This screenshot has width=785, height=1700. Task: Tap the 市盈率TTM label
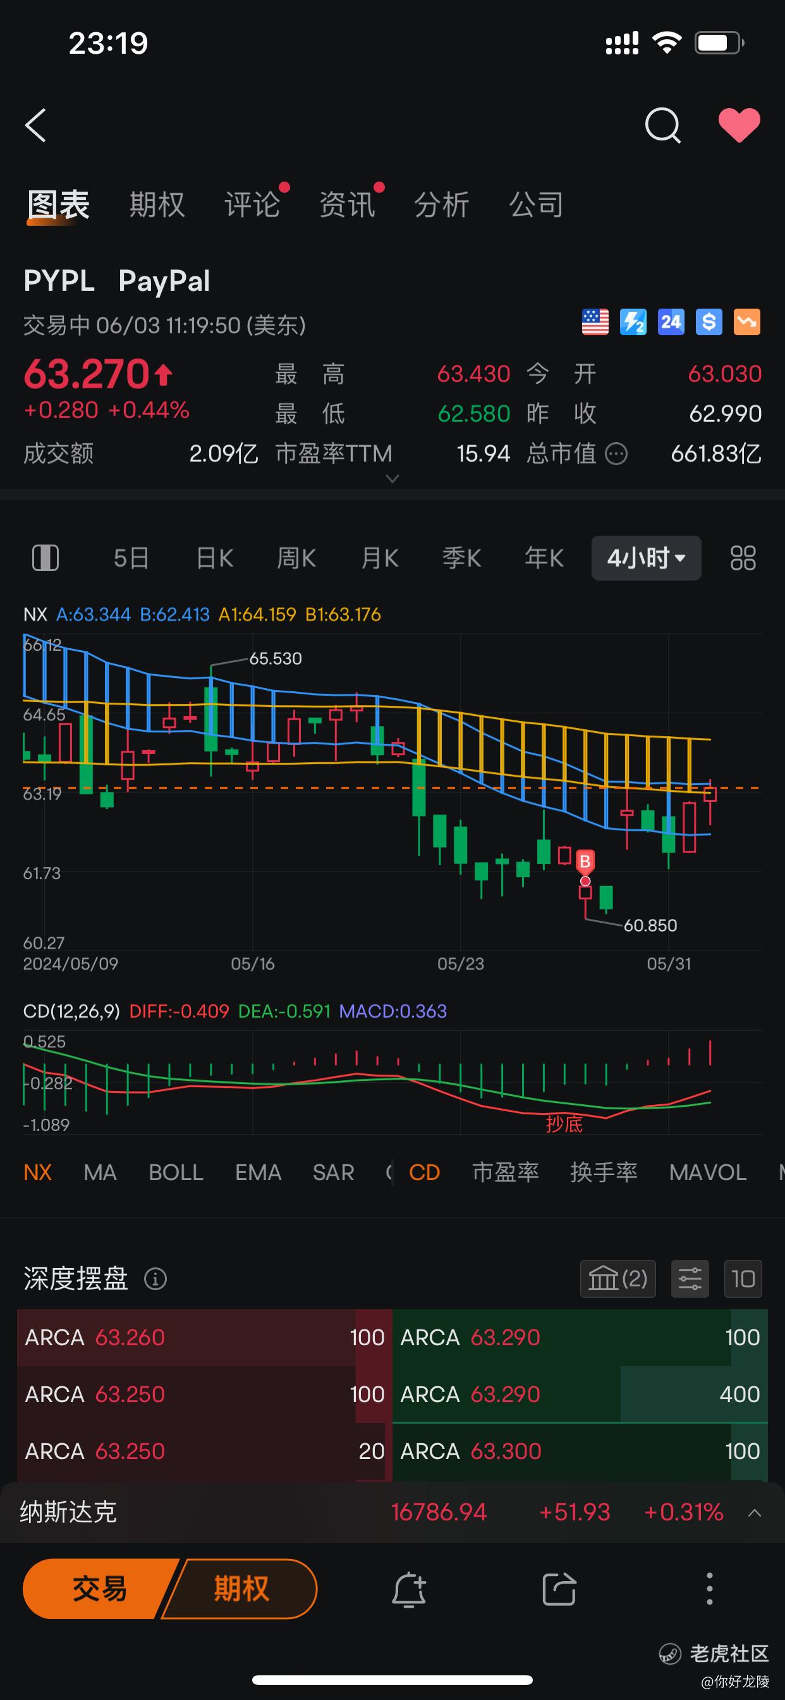click(x=334, y=454)
